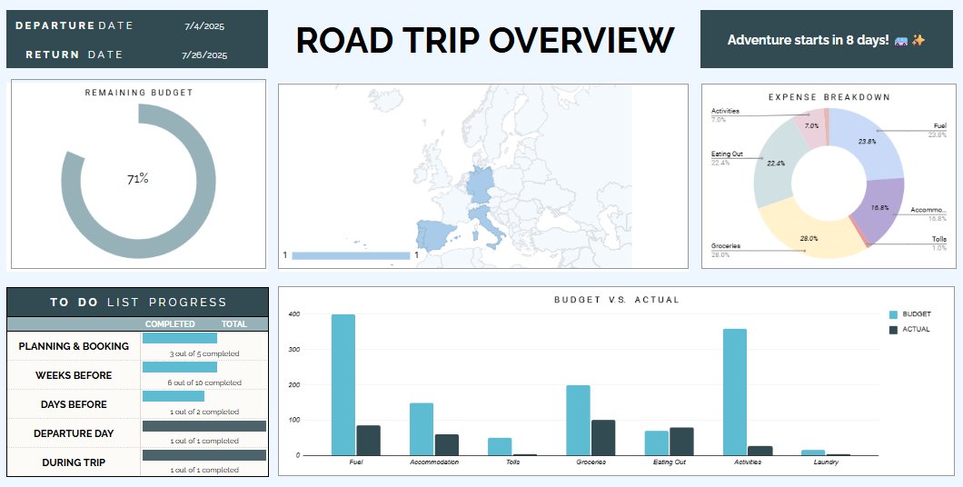Click the BUDGET V.S. ACTUAL chart title

point(617,300)
